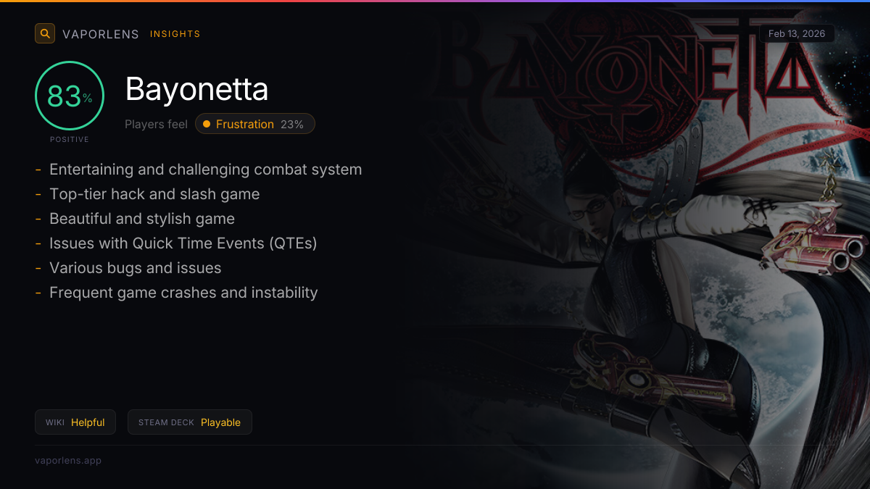Screen dimensions: 870x489
Task: Select the Bayonetta game title
Action: tap(196, 90)
